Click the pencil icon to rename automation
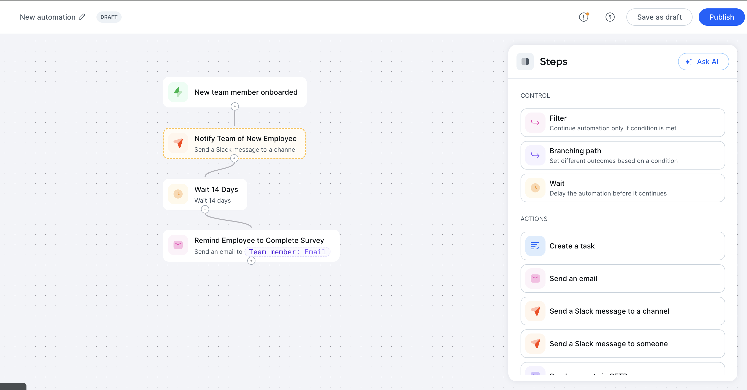The height and width of the screenshot is (390, 747). [x=82, y=17]
